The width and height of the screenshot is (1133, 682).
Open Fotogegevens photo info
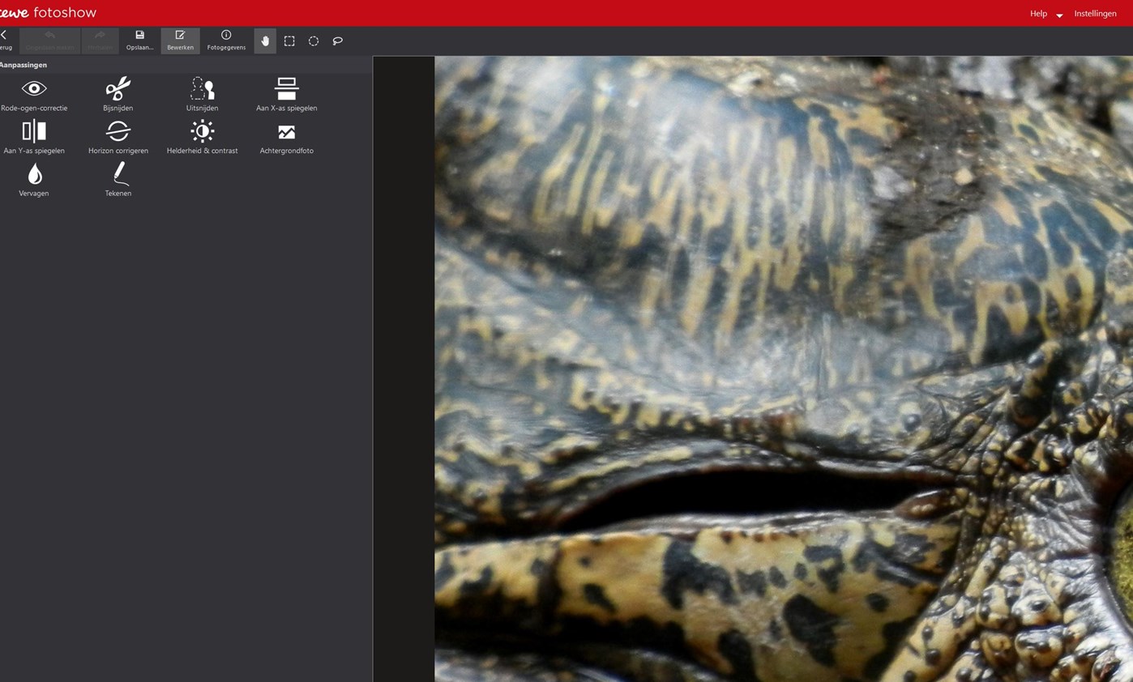(x=226, y=40)
